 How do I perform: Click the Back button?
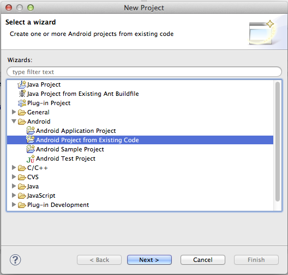pos(99,260)
